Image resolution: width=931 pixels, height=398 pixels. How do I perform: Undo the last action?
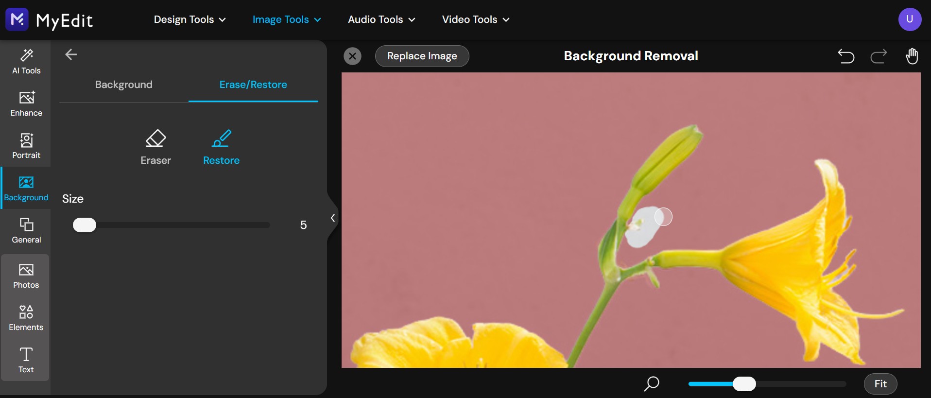[846, 56]
